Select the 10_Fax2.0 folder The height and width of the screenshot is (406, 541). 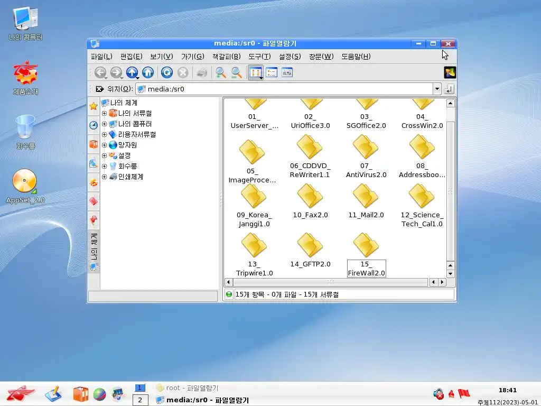click(x=310, y=201)
